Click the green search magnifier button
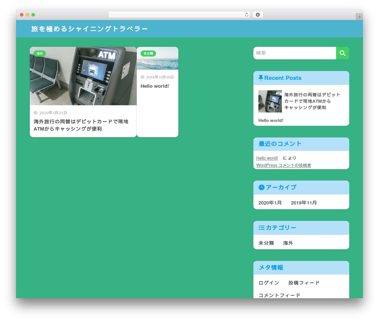This screenshot has height=321, width=379. (x=343, y=53)
